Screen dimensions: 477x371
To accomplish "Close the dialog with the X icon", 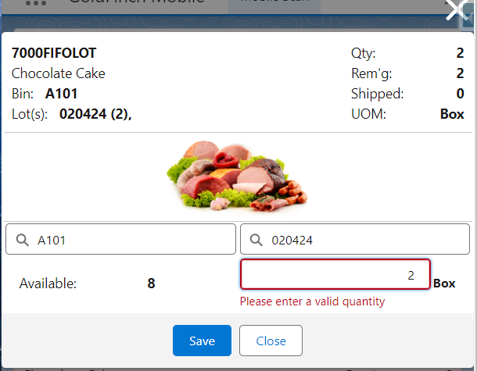I will click(457, 9).
